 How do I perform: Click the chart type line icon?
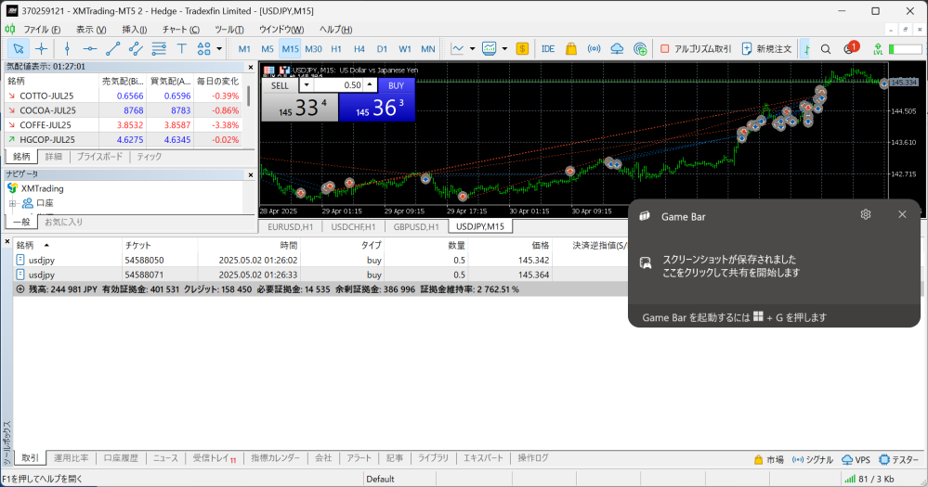click(457, 49)
